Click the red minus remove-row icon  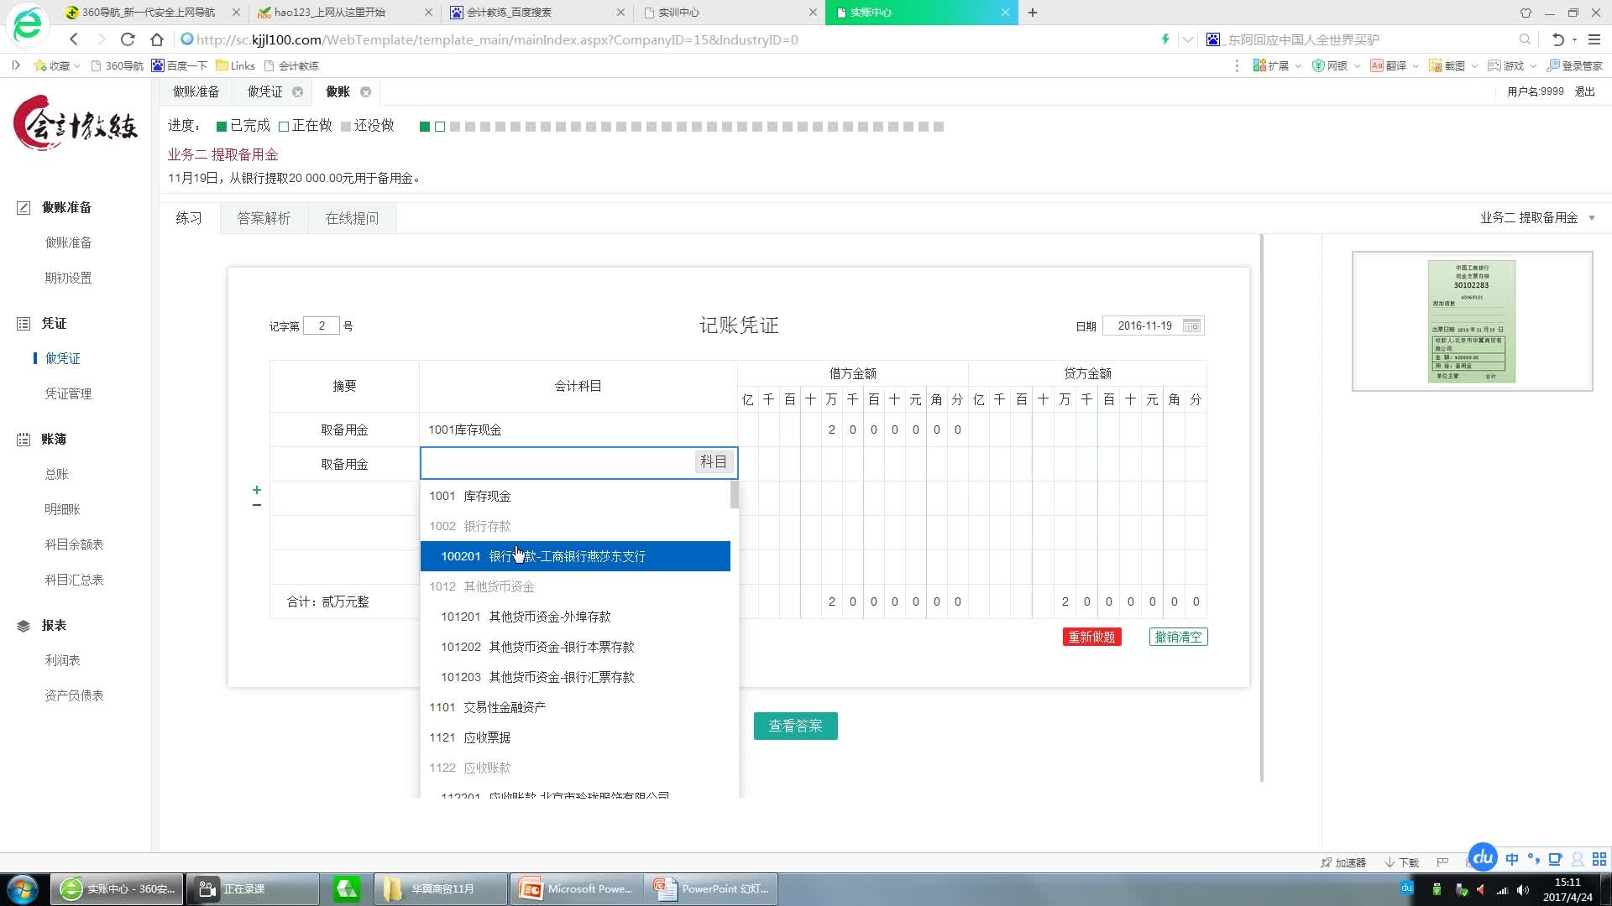(257, 505)
